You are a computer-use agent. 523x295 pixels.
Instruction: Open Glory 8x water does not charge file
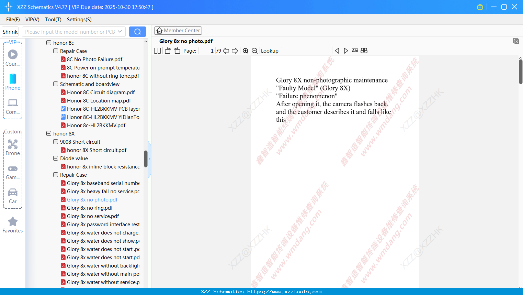coord(100,232)
